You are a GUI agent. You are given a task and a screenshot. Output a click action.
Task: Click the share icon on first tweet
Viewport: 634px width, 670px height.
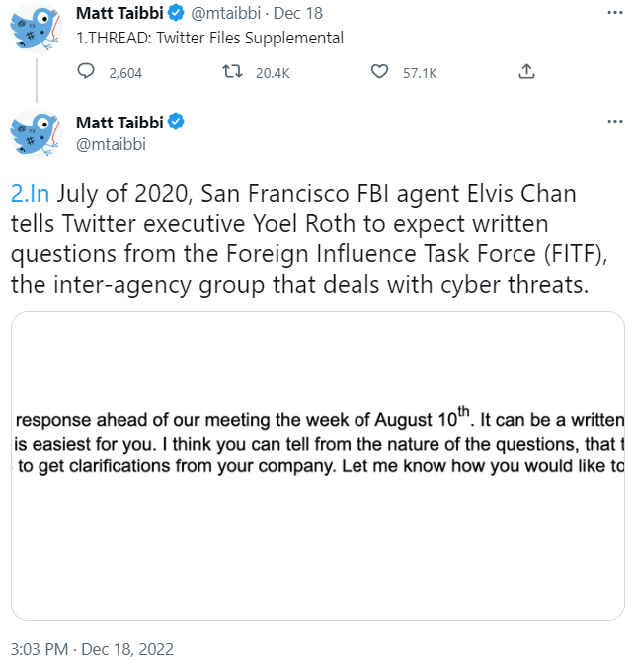(x=527, y=71)
